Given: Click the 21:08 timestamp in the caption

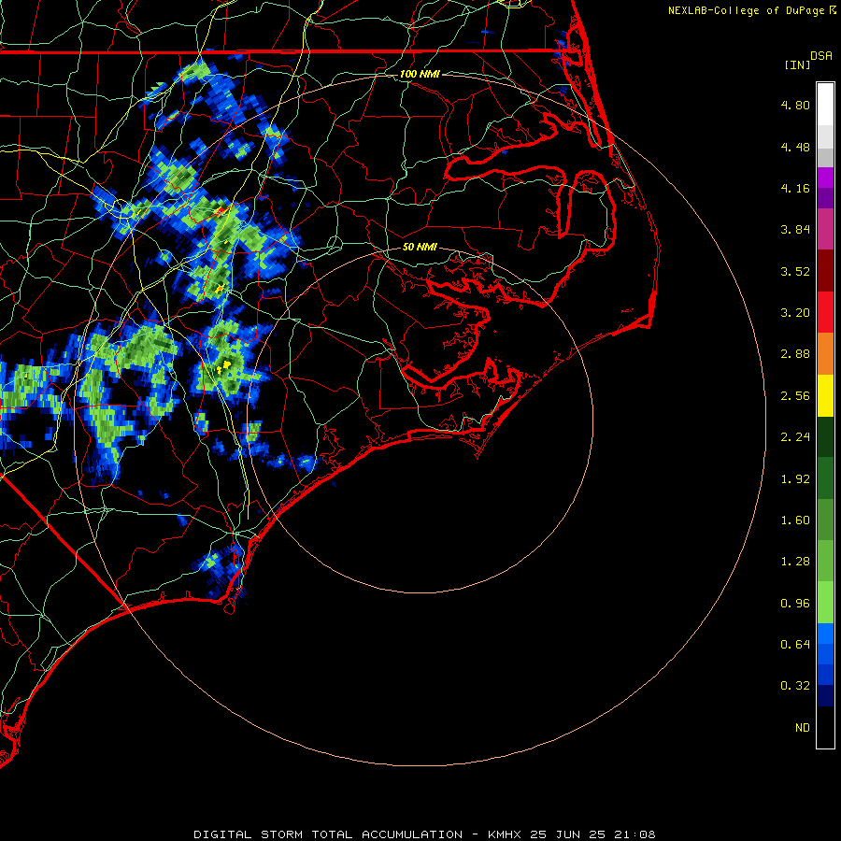Looking at the screenshot, I should coord(634,834).
